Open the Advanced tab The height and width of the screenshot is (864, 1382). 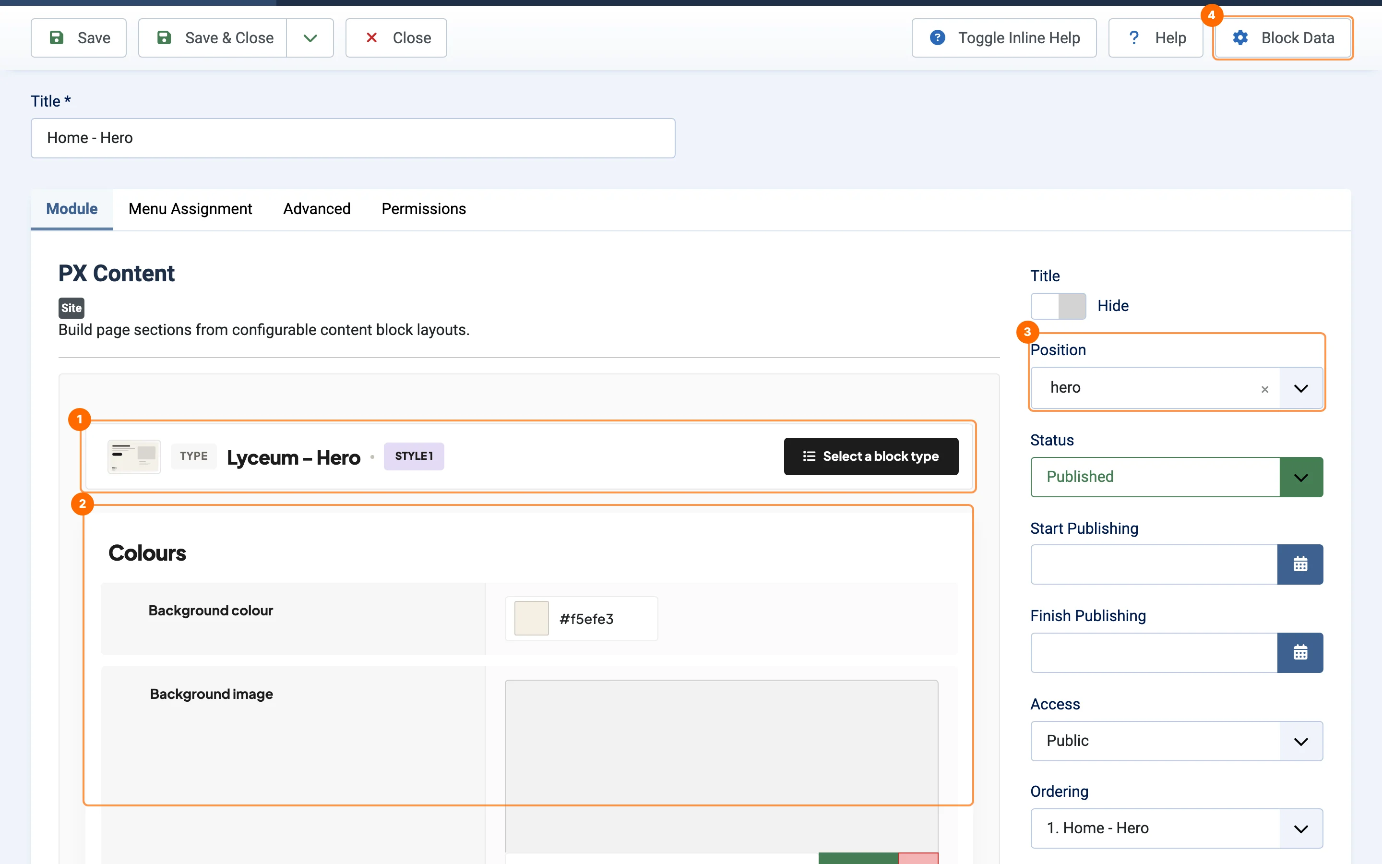[x=317, y=209]
